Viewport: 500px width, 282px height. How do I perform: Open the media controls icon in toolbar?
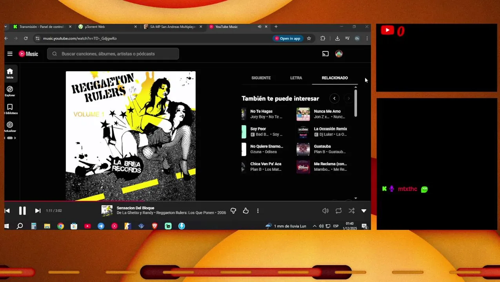347,38
